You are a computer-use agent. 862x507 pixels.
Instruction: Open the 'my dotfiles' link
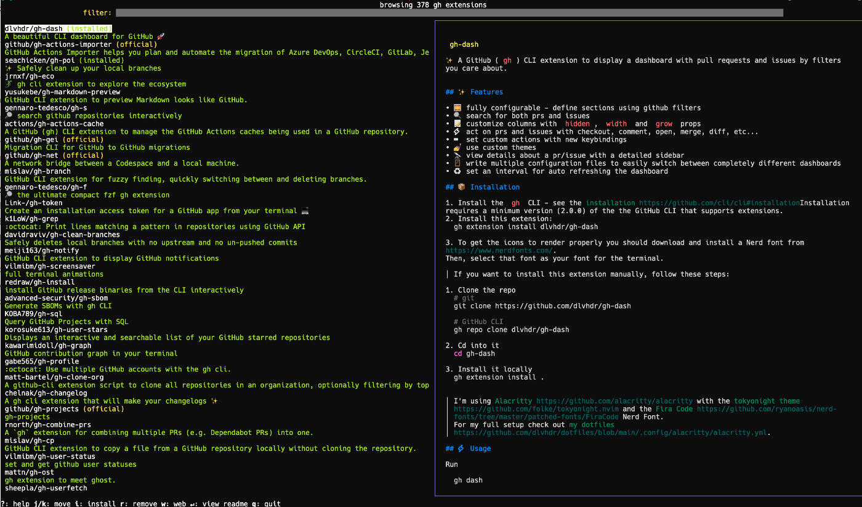click(x=592, y=425)
